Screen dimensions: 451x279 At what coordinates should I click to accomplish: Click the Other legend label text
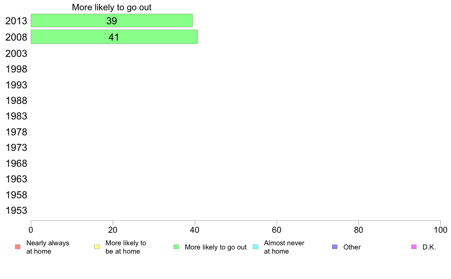tap(352, 247)
